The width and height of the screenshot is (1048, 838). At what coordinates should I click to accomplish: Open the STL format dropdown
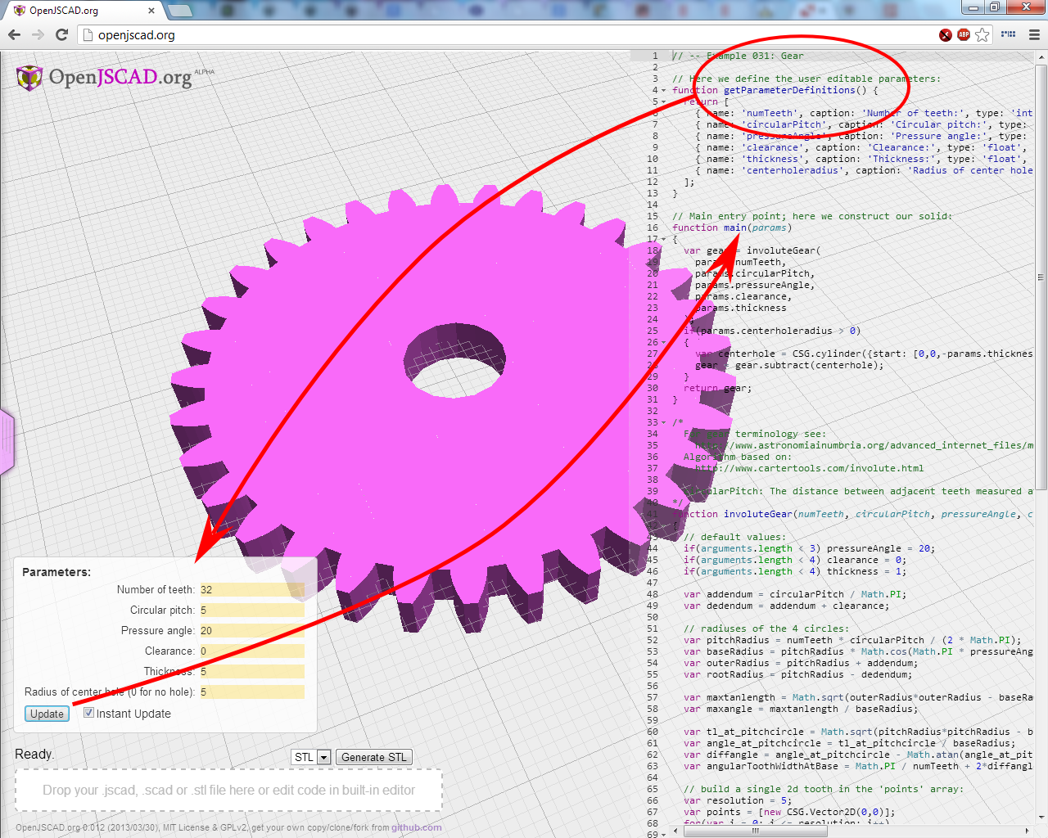pos(310,757)
